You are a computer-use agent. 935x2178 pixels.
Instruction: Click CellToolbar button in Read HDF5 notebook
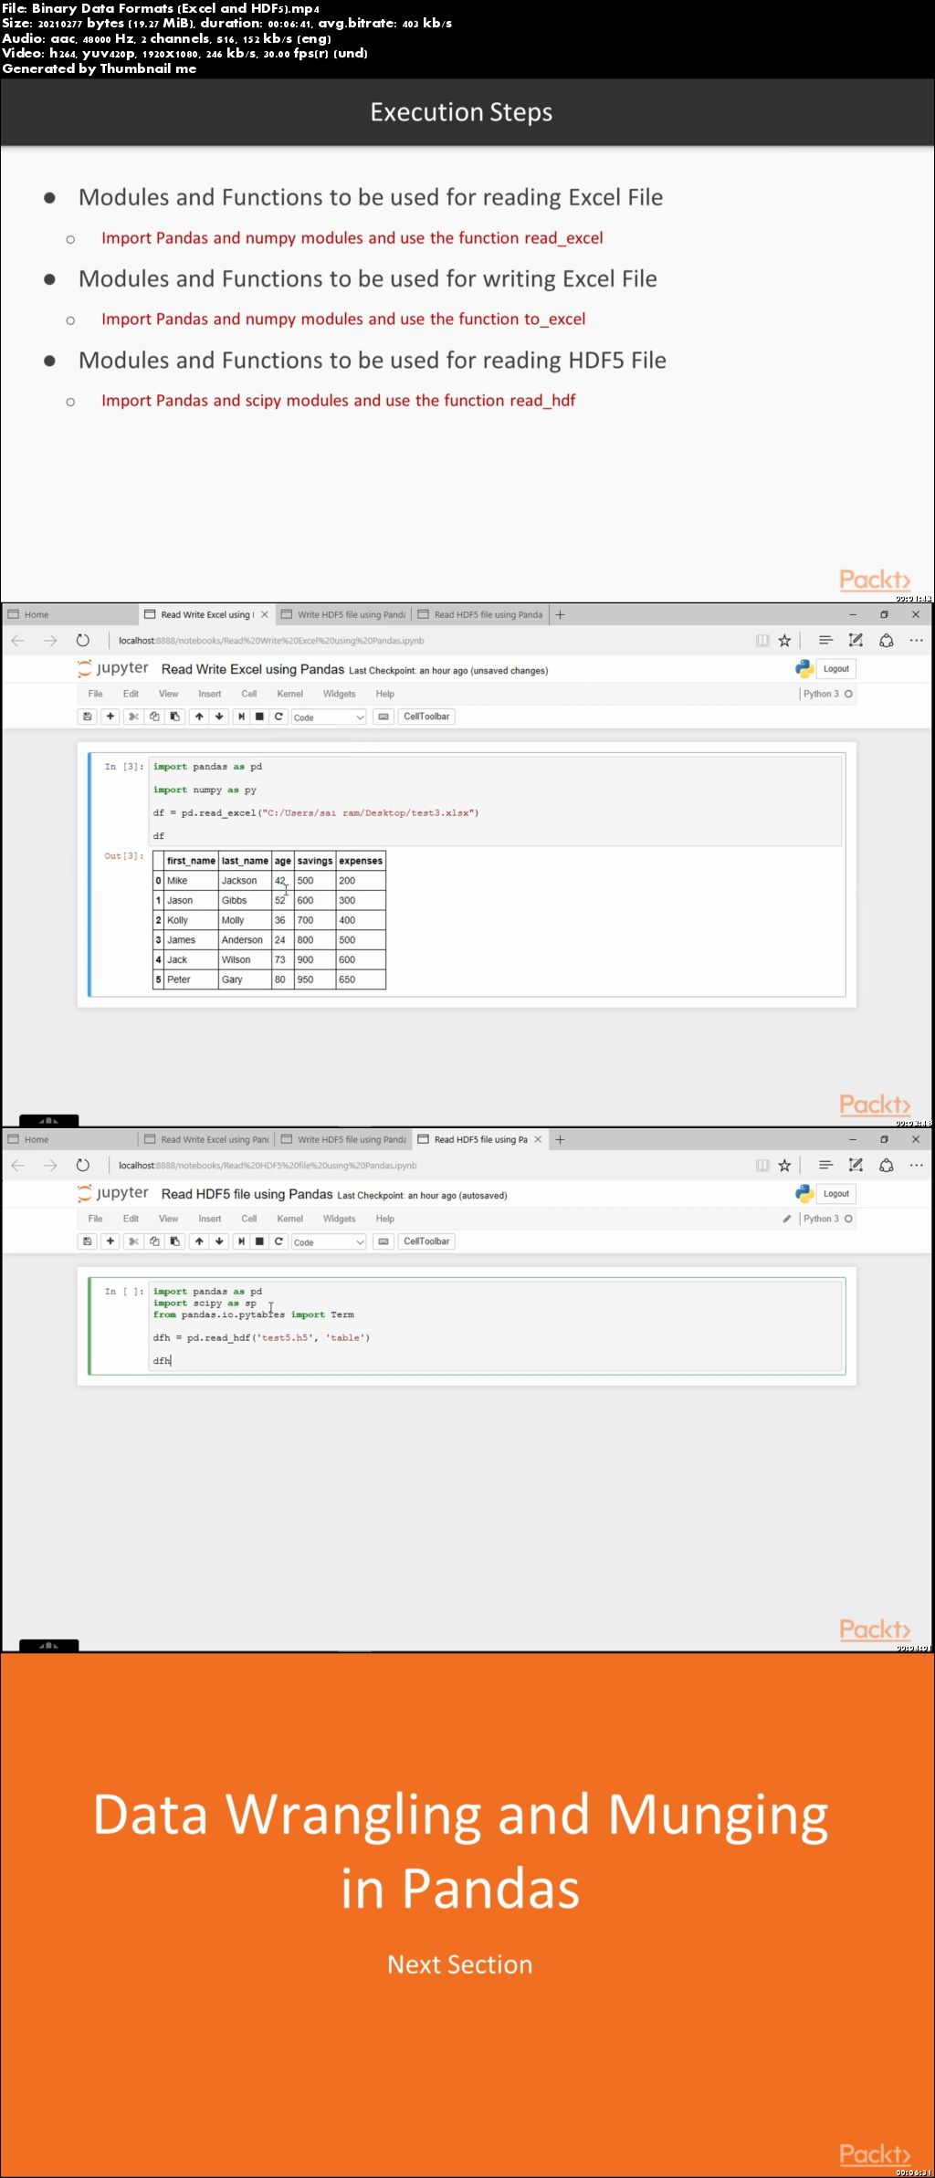point(426,1241)
